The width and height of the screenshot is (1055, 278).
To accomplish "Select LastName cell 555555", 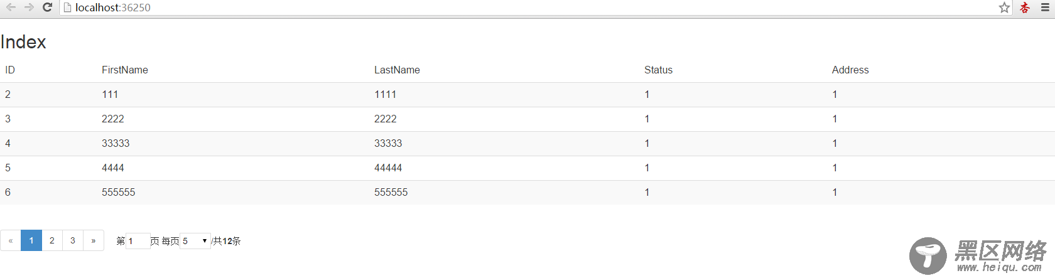I will click(x=391, y=192).
